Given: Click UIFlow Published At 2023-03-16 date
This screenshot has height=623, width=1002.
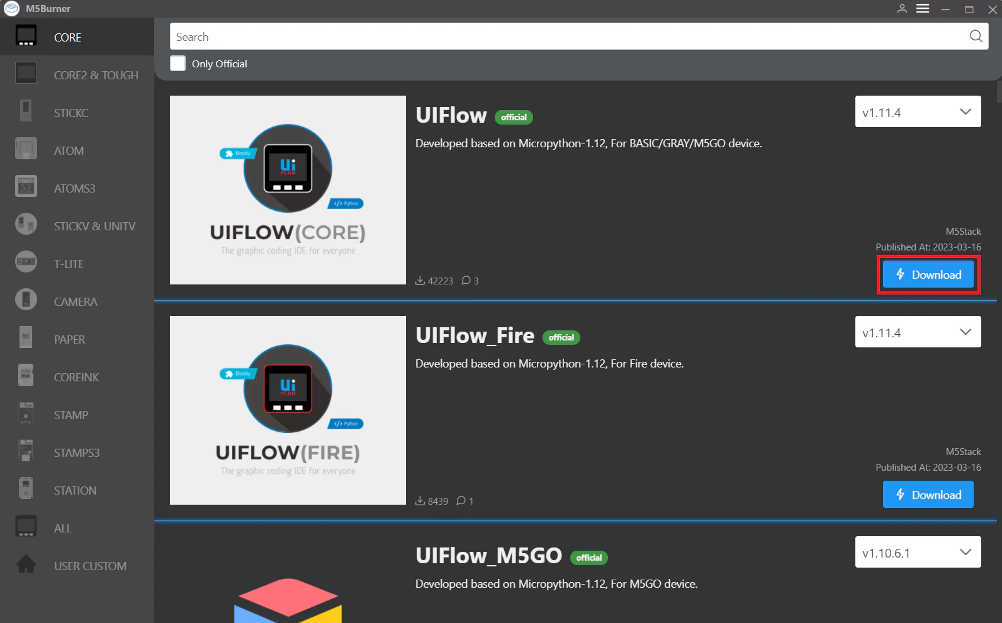Looking at the screenshot, I should point(928,247).
